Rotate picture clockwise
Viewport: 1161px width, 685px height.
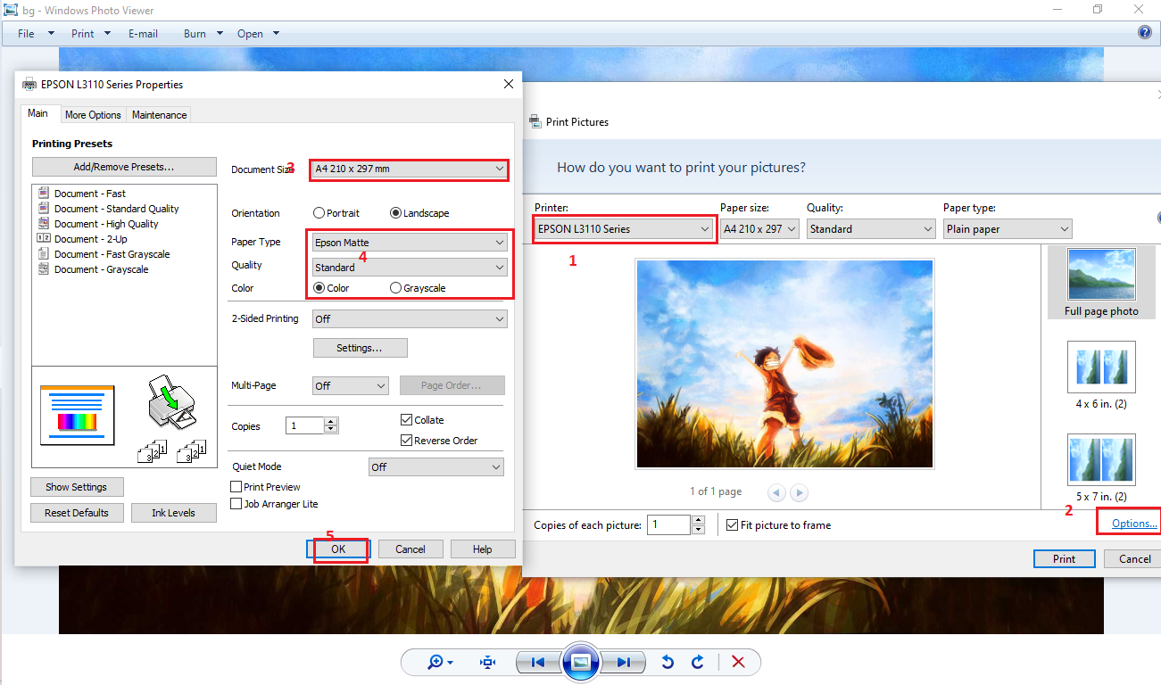tap(698, 662)
